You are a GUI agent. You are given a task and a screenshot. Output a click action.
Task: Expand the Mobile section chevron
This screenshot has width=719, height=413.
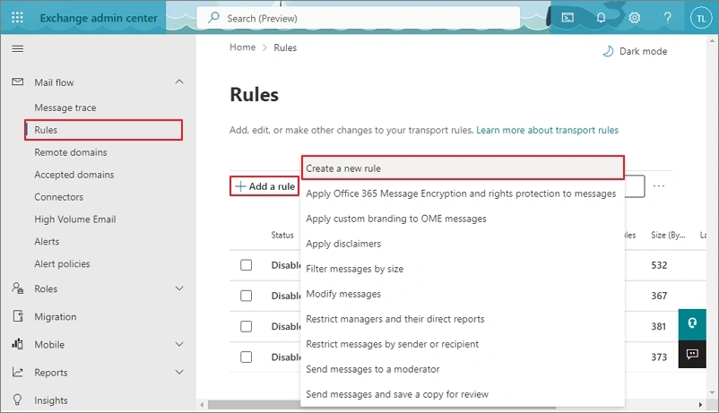click(179, 344)
